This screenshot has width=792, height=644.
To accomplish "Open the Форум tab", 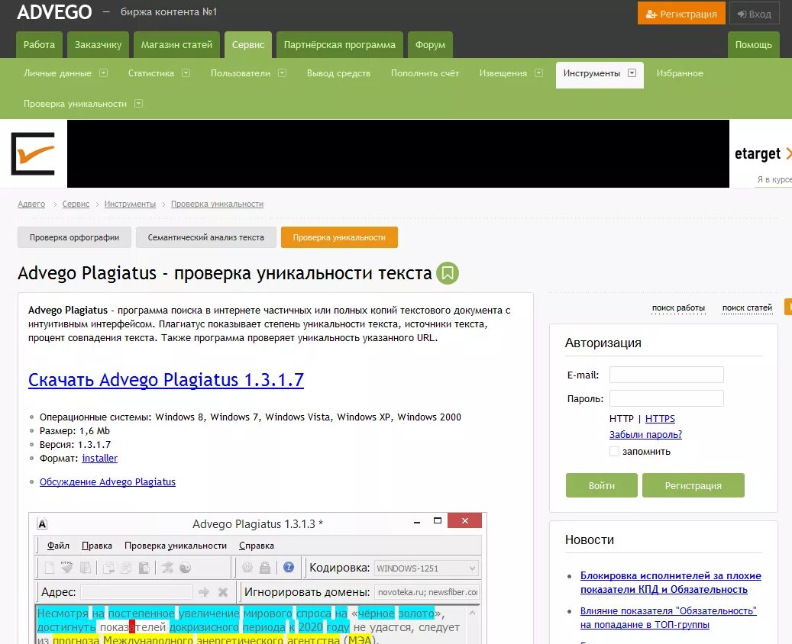I will point(430,44).
